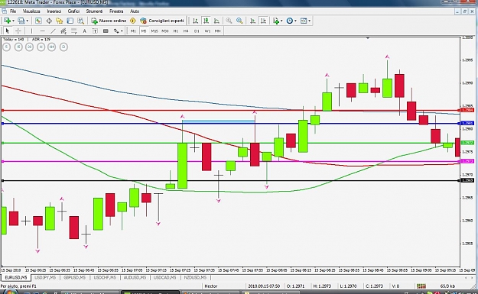Open the Finestra menu
Screen dimensions: 478x294
pos(116,11)
